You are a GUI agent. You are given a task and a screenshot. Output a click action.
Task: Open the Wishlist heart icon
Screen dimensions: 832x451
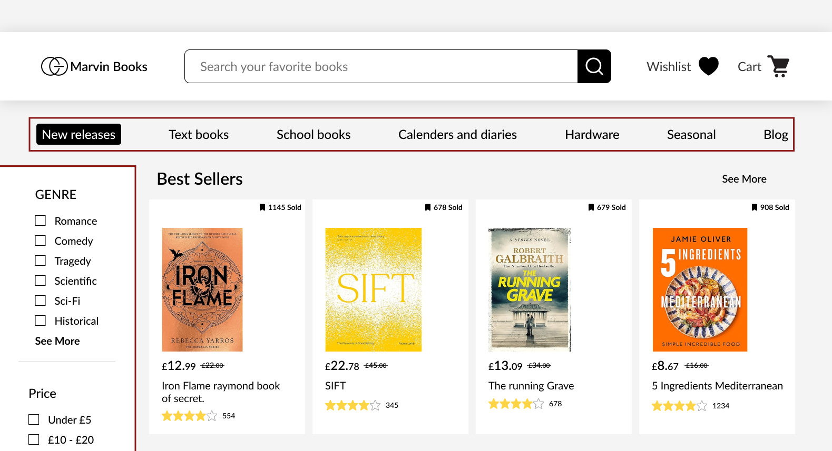click(x=709, y=66)
